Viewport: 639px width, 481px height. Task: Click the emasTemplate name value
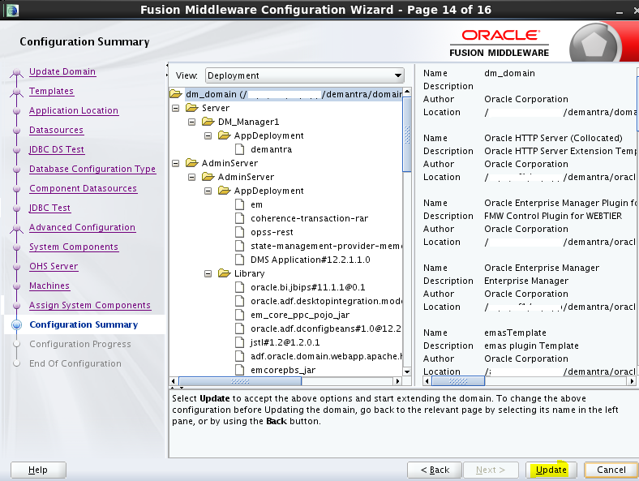(x=515, y=333)
